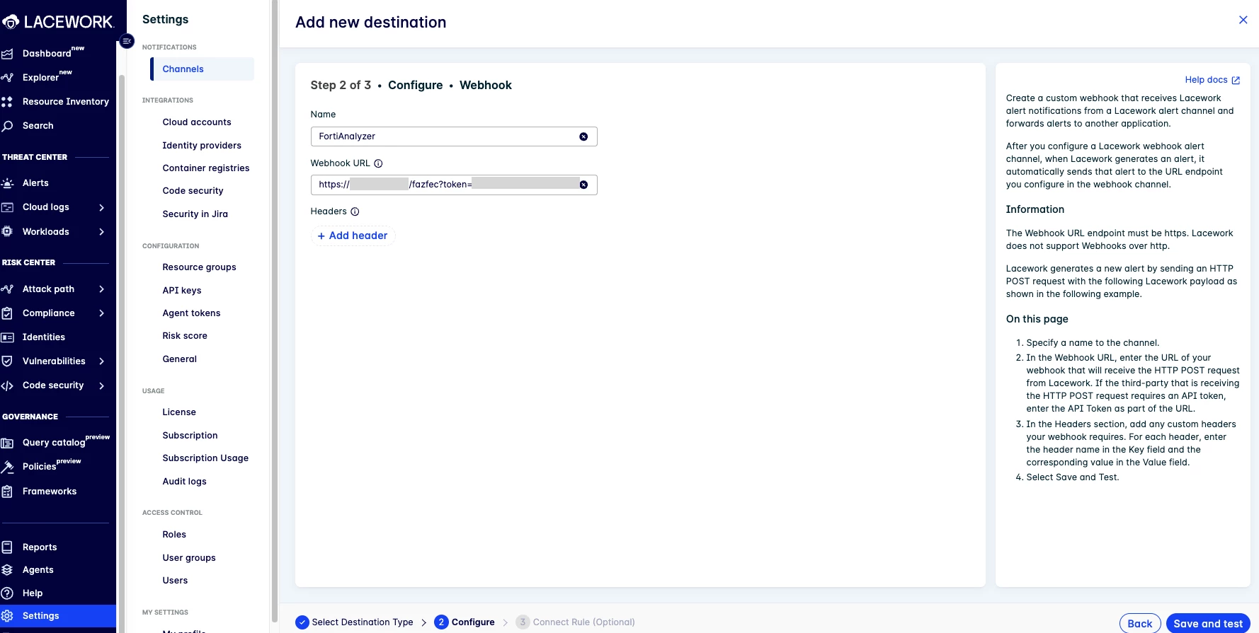The width and height of the screenshot is (1259, 633).
Task: Click into the Webhook URL field
Action: [454, 185]
